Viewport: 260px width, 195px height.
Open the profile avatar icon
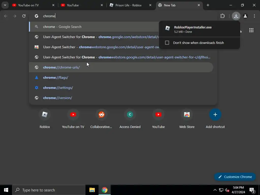pos(245,16)
